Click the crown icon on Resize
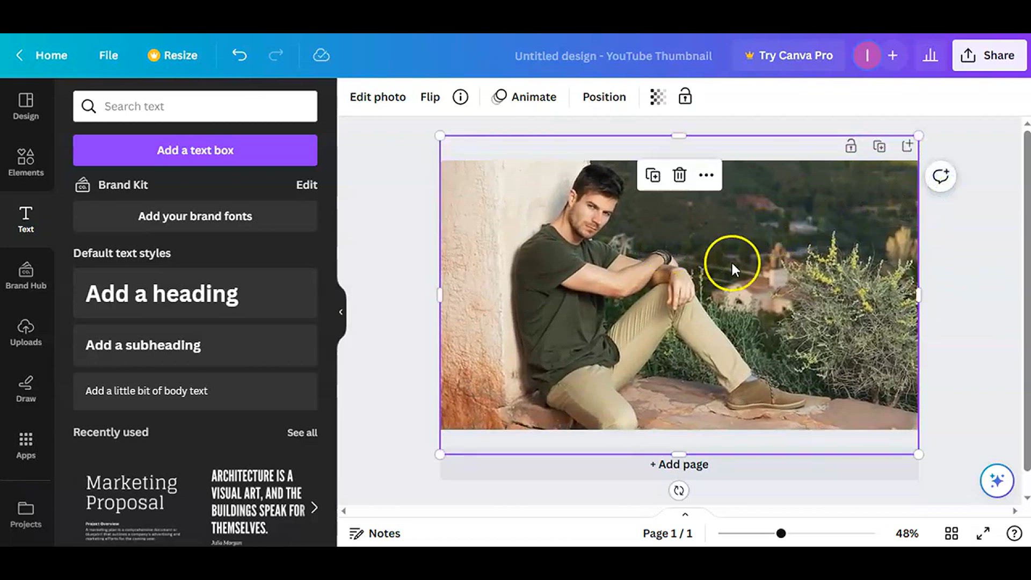Screen dimensions: 1031x580 154,55
